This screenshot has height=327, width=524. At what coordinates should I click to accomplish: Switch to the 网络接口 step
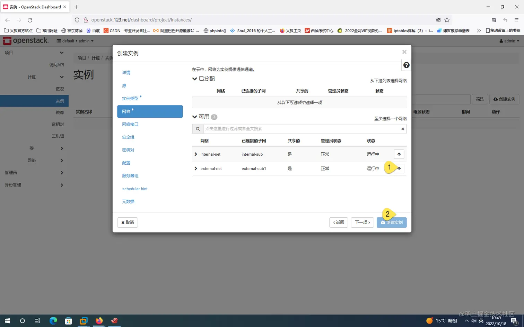point(130,124)
